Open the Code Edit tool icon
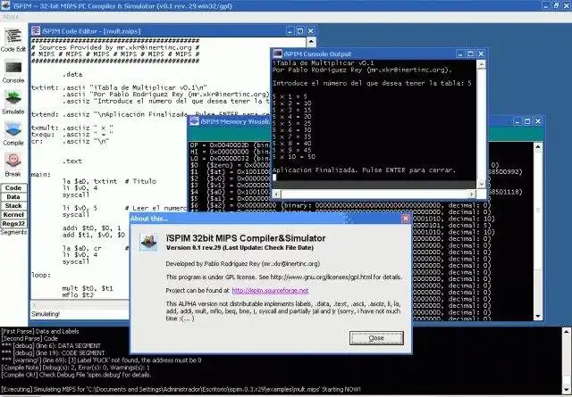This screenshot has height=397, width=572. pyautogui.click(x=13, y=36)
